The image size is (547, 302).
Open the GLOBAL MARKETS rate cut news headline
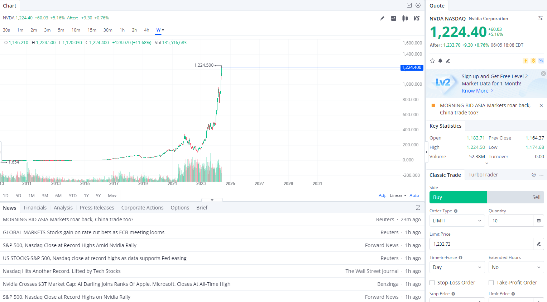(83, 232)
